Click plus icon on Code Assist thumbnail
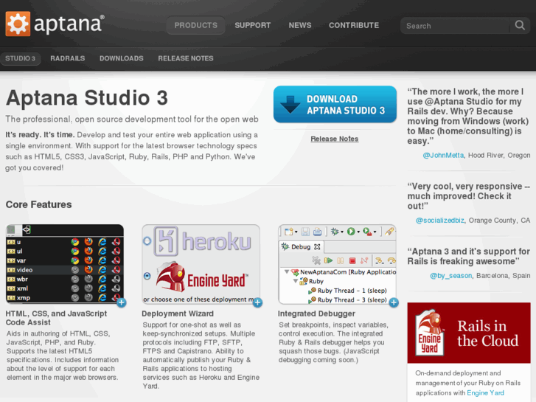 click(122, 302)
